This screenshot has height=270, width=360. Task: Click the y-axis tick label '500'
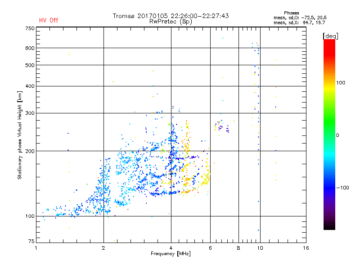pyautogui.click(x=30, y=65)
